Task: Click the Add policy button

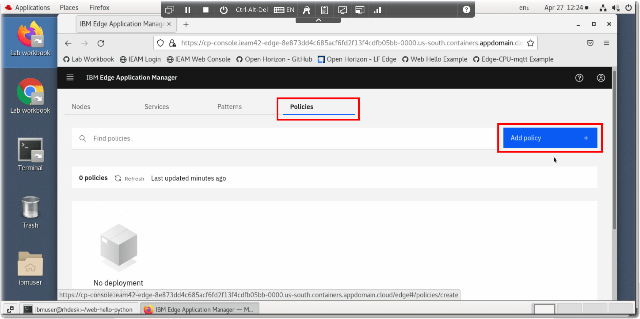Action: 550,138
